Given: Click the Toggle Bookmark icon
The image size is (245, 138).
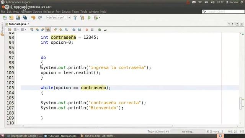Looking at the screenshot, I should point(66,30).
